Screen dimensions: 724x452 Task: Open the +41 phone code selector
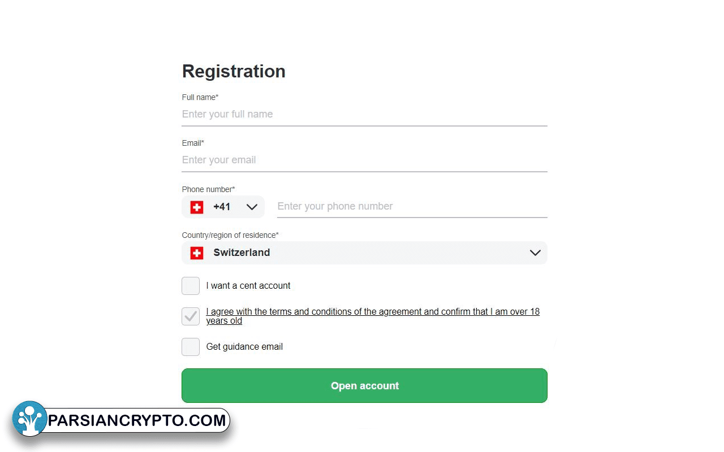click(223, 207)
